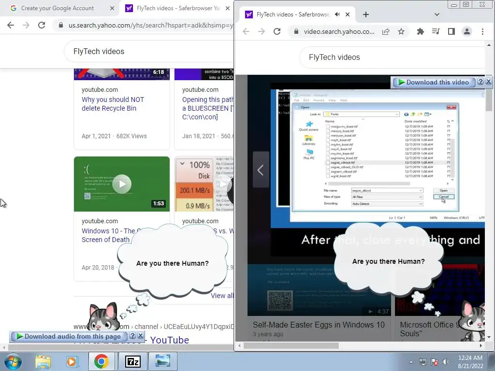Image resolution: width=495 pixels, height=371 pixels.
Task: Open Chrome three-dot menu
Action: (482, 31)
